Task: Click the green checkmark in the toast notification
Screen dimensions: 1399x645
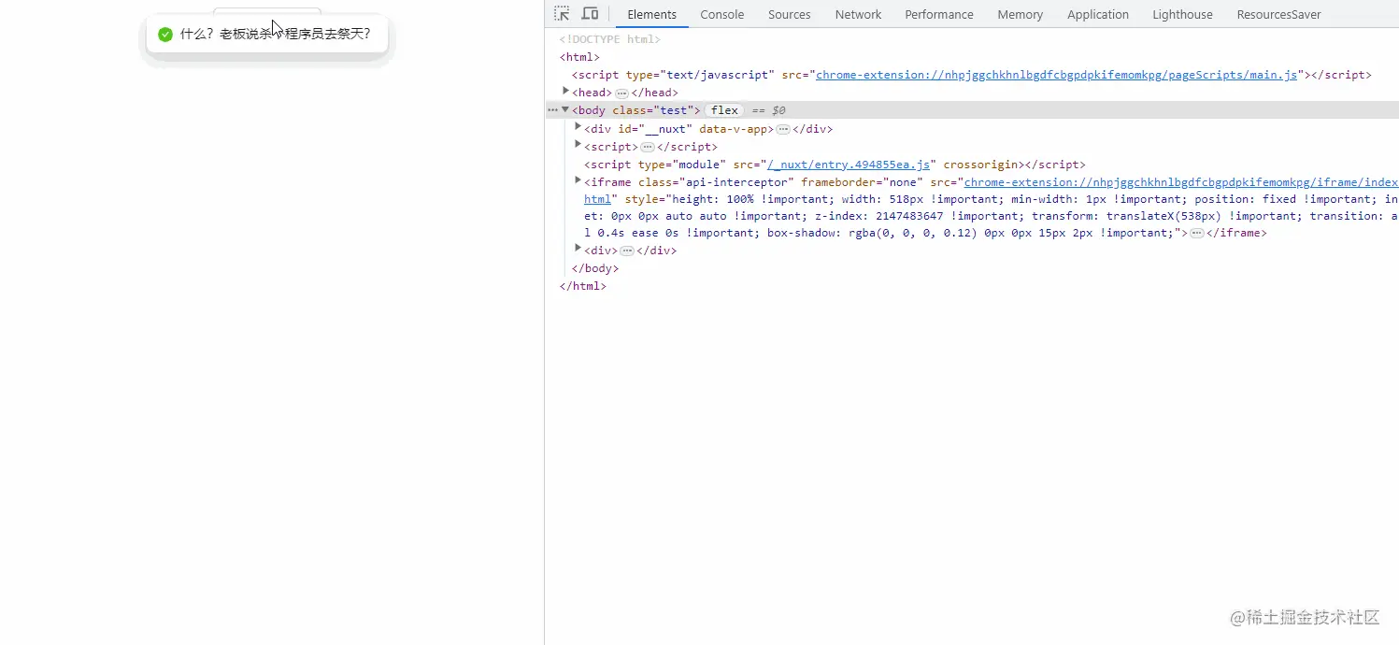Action: (165, 34)
